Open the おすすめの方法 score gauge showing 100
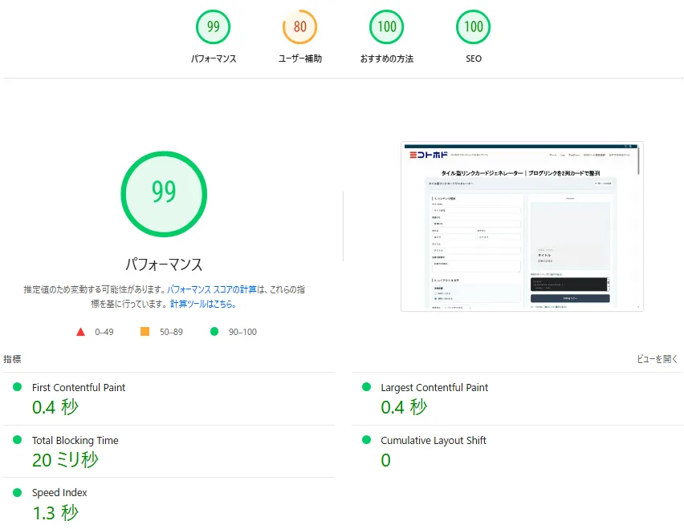 [x=386, y=27]
